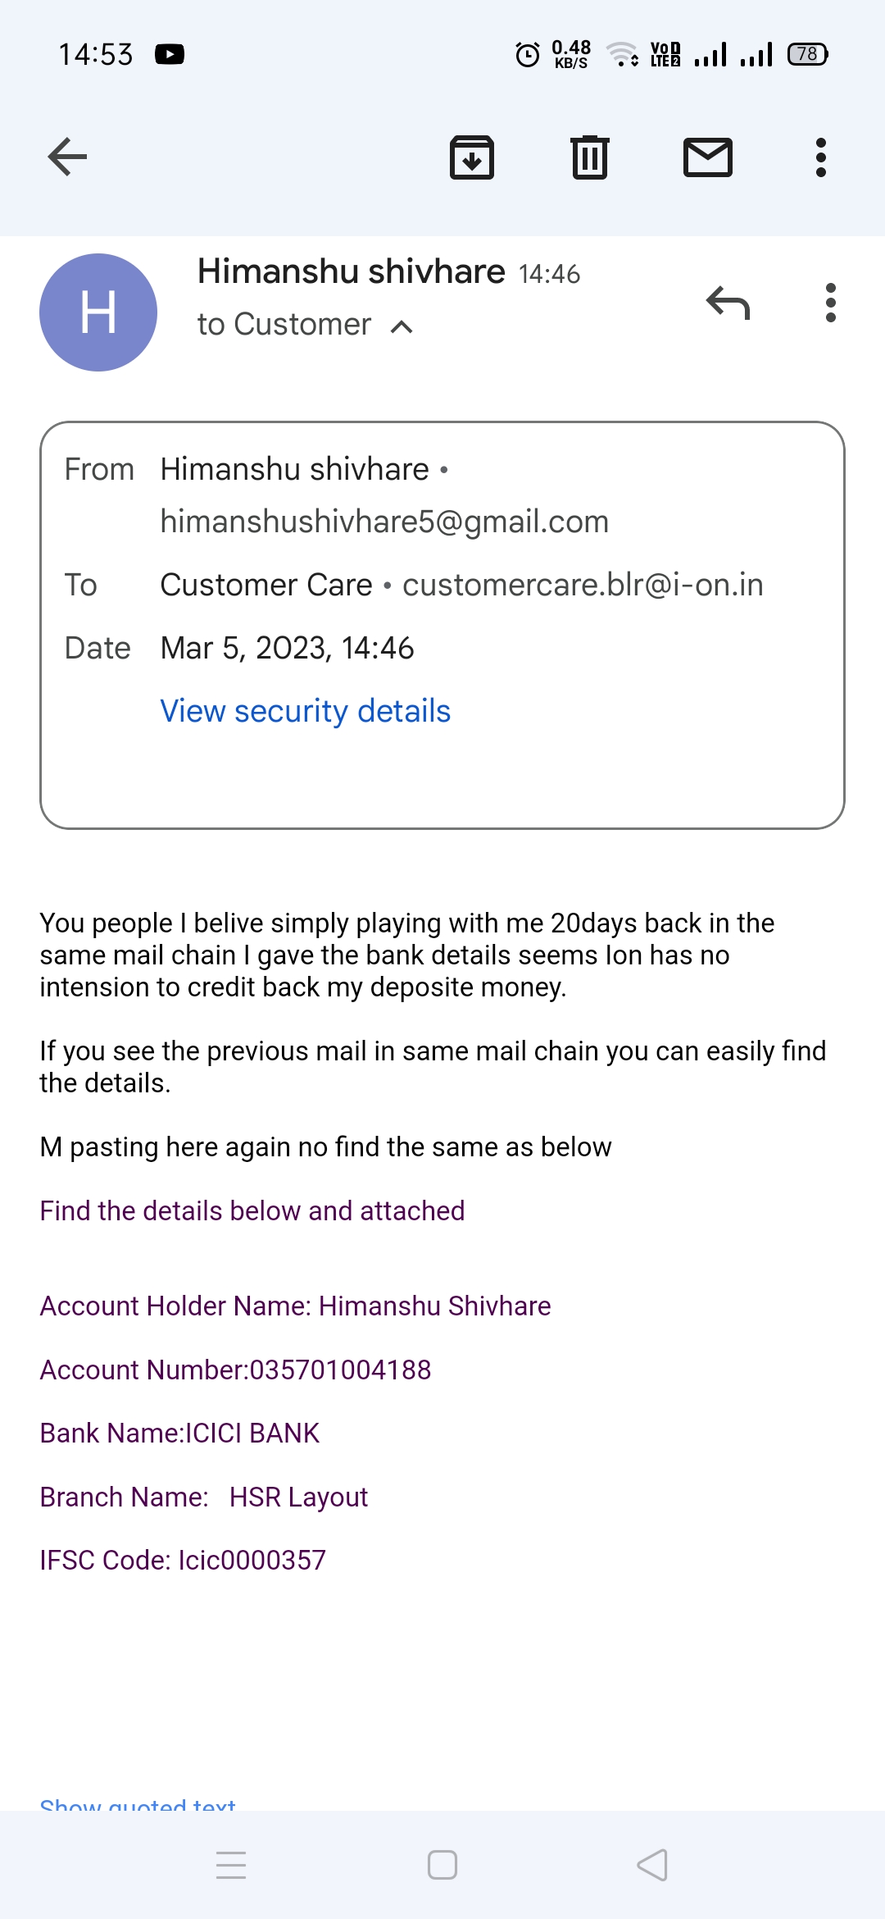Open View security details link
885x1919 pixels.
[x=305, y=711]
